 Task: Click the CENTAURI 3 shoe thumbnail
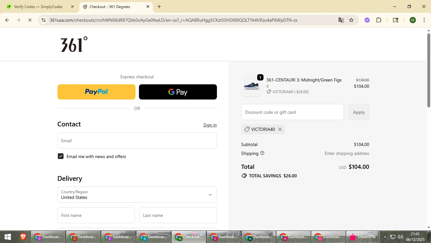click(x=252, y=86)
